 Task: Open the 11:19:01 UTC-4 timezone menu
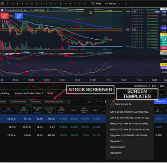(142, 86)
